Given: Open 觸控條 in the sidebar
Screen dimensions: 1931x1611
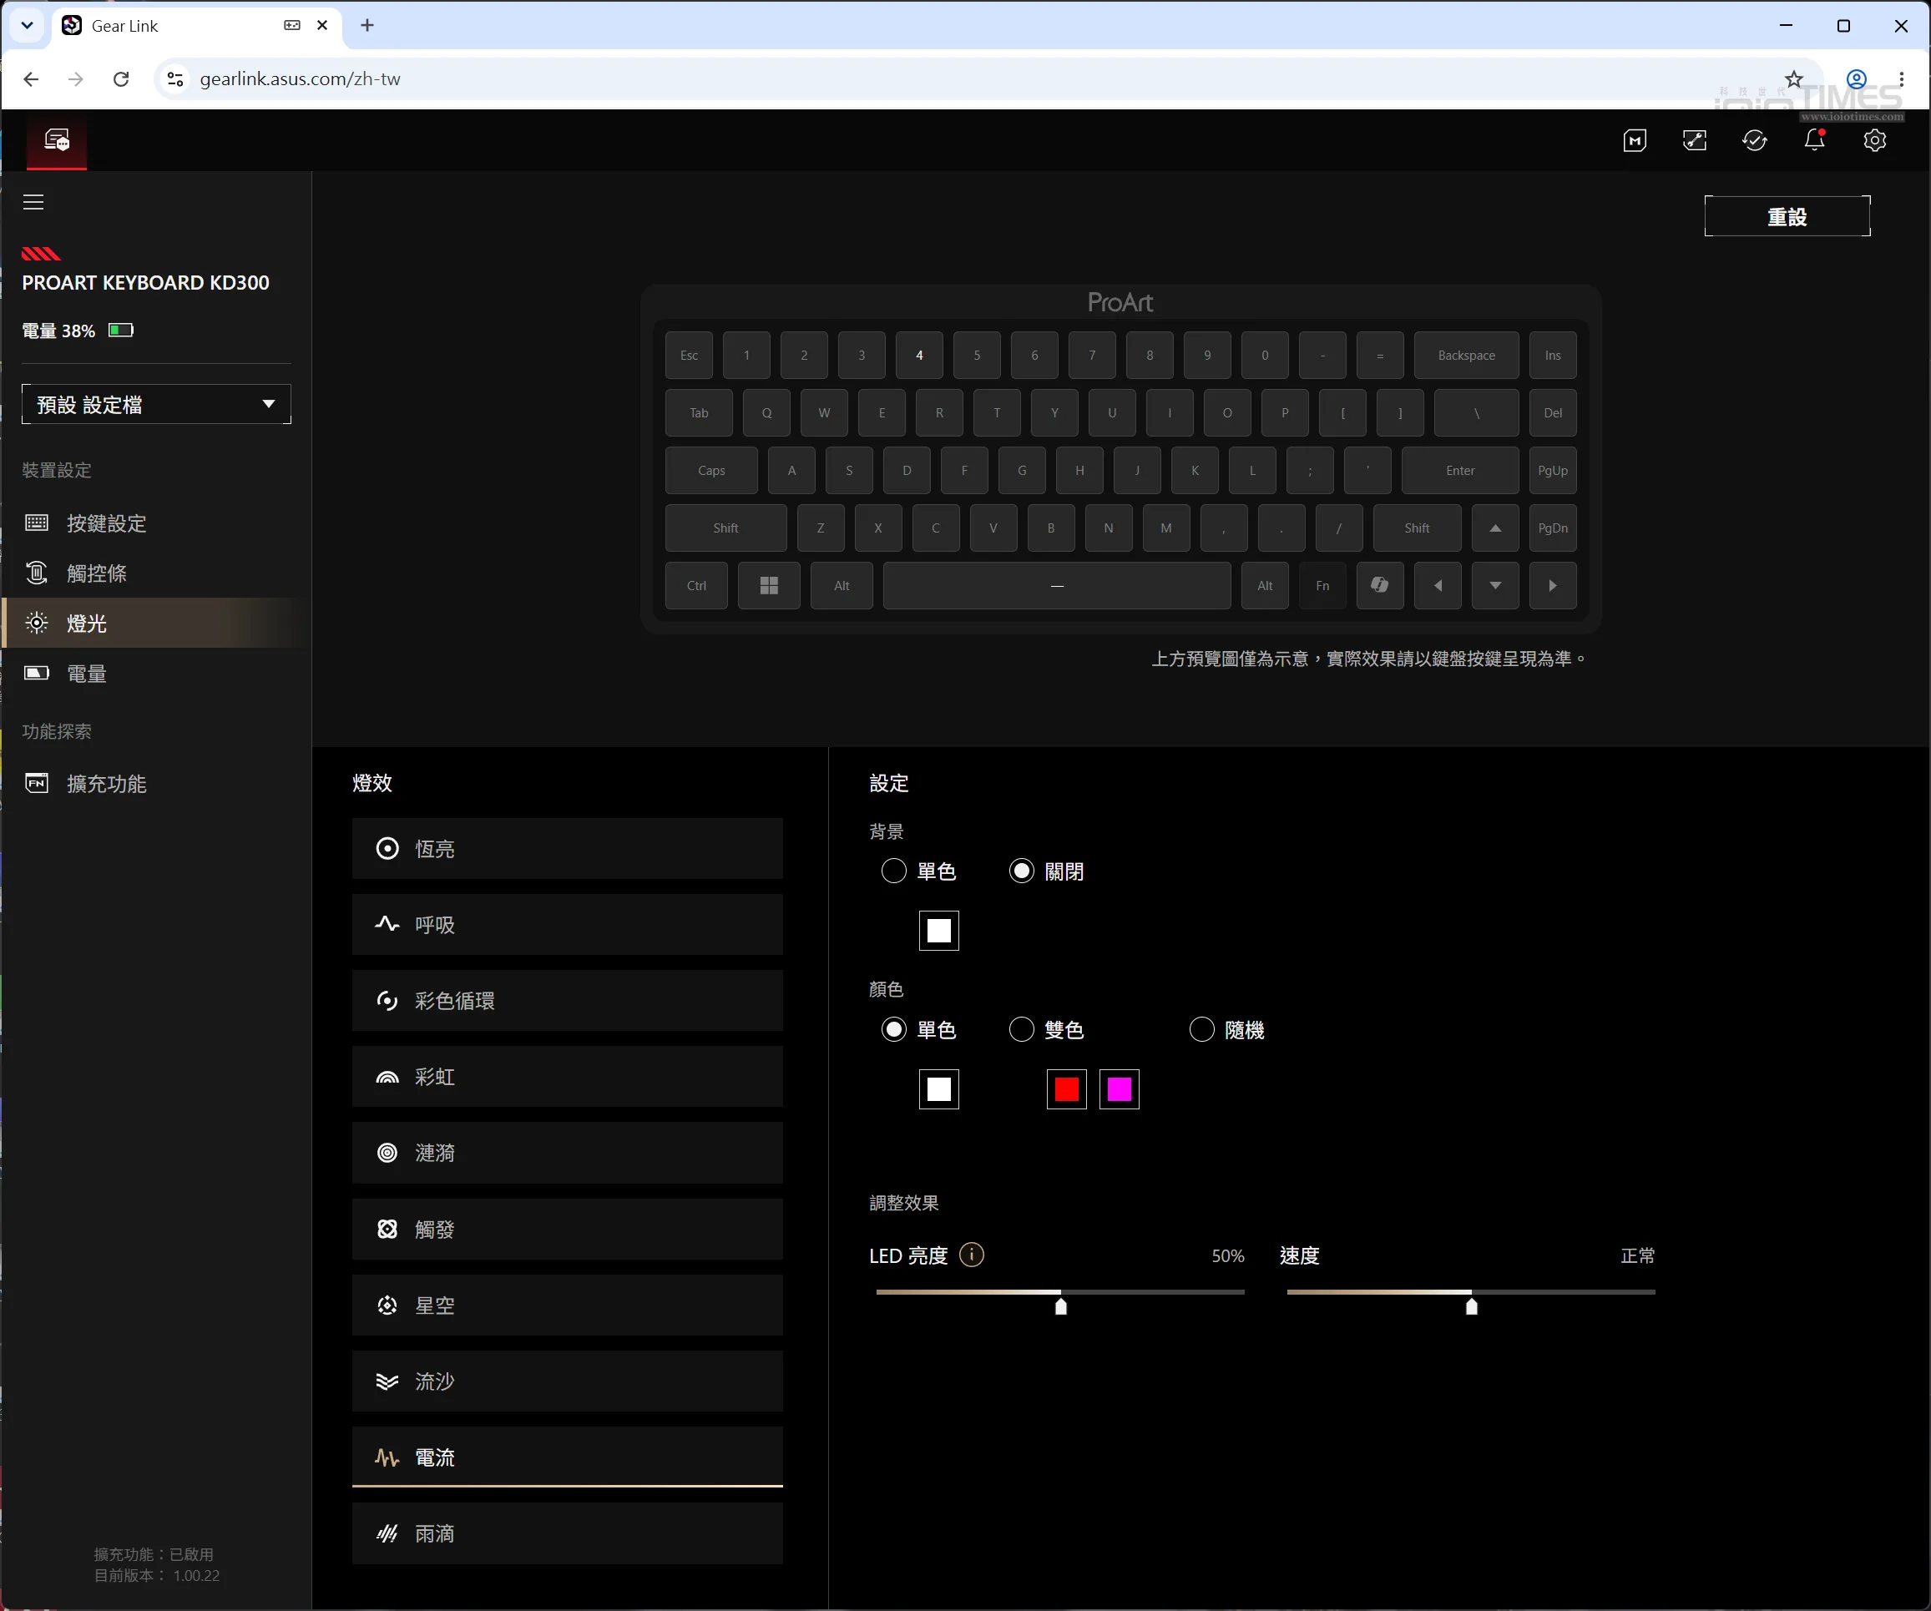Looking at the screenshot, I should [x=156, y=573].
